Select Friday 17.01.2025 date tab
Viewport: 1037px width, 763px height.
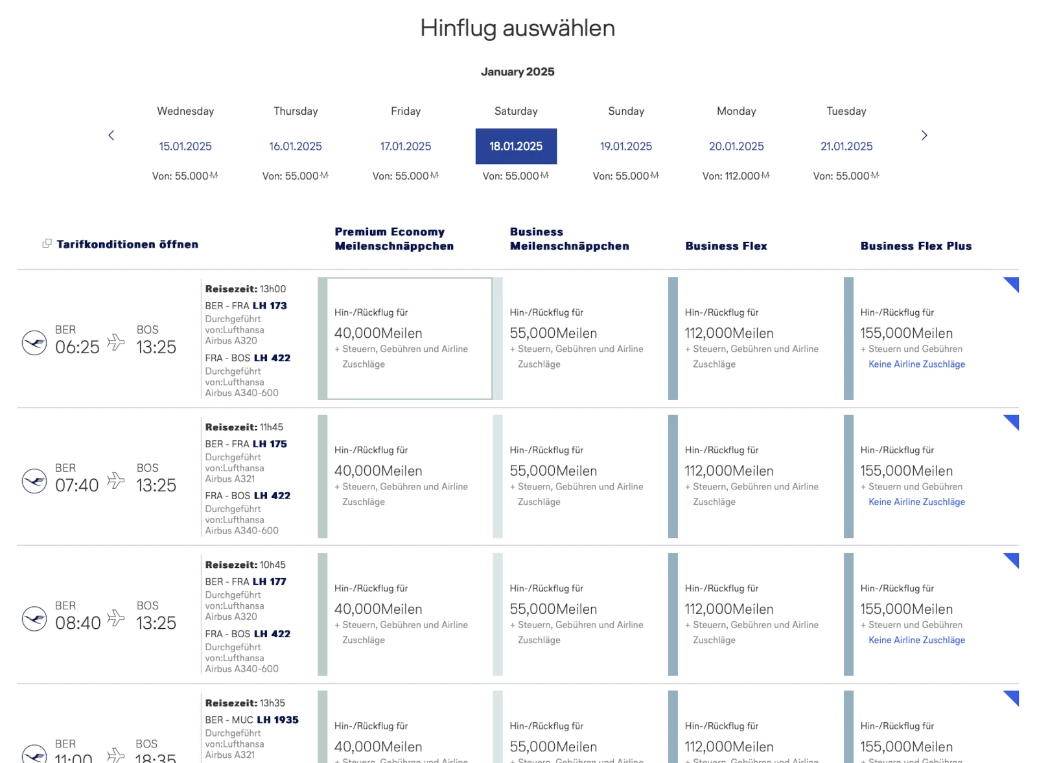[x=406, y=147]
